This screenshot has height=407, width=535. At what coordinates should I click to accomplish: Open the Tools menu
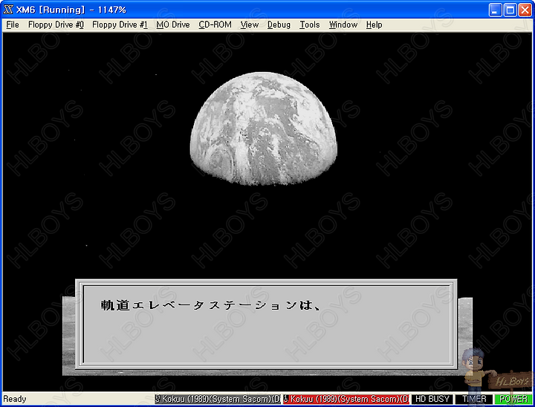309,25
